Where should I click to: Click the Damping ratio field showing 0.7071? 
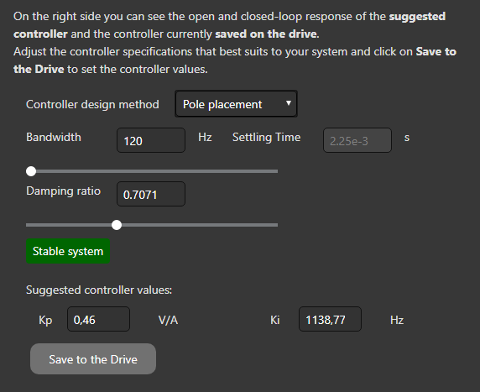(x=151, y=194)
